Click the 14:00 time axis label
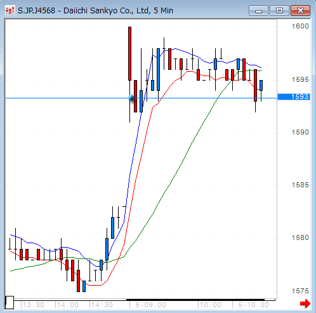 (x=68, y=305)
